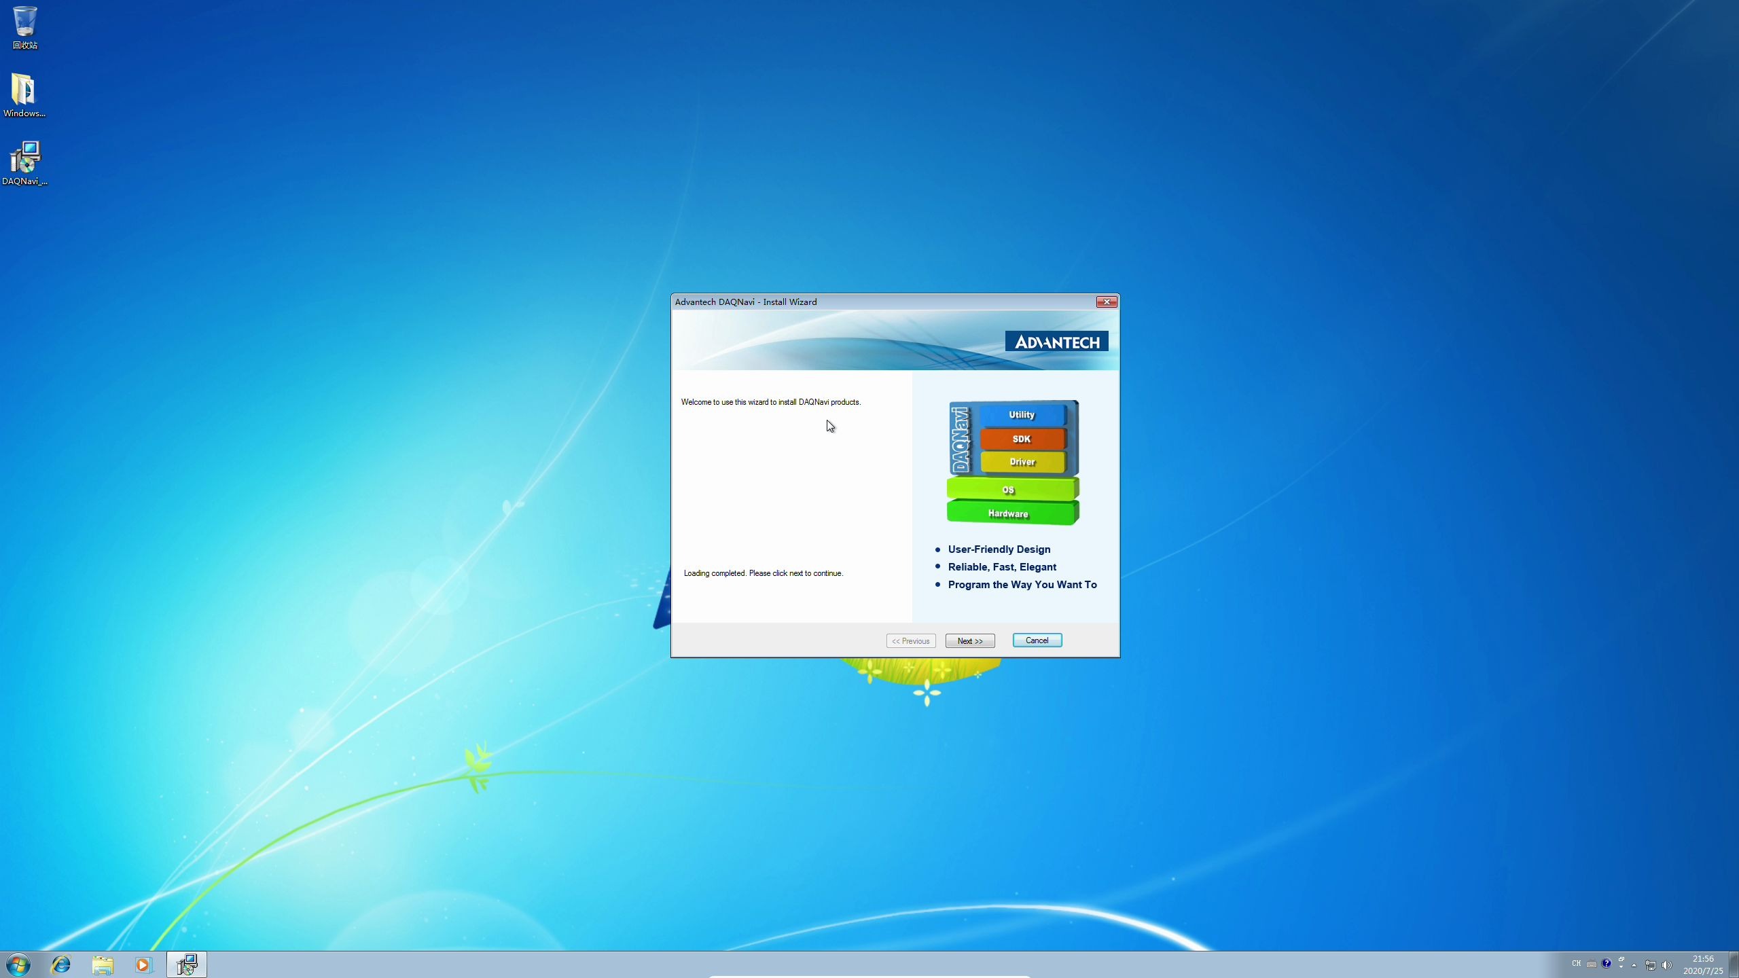Select the DAQNavi Install Wizard taskbar button
This screenshot has width=1739, height=978.
click(x=185, y=964)
